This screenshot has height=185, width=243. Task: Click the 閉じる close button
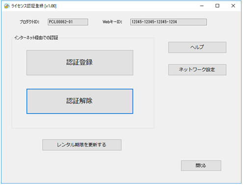click(x=201, y=165)
